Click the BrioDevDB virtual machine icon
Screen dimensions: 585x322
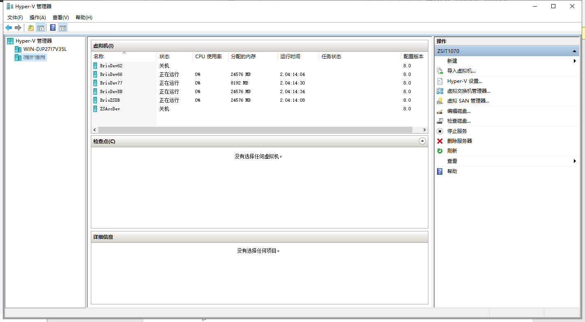[x=95, y=91]
